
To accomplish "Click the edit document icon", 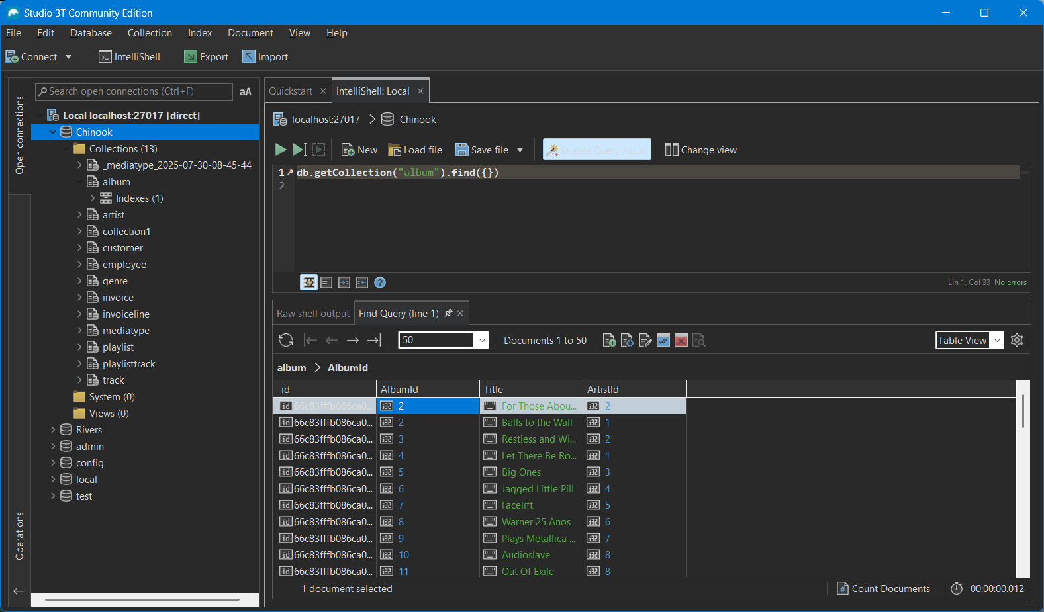I will click(645, 340).
